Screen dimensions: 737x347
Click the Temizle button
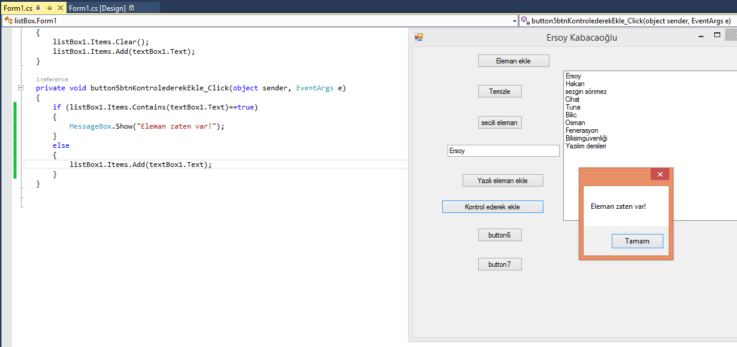pos(500,92)
